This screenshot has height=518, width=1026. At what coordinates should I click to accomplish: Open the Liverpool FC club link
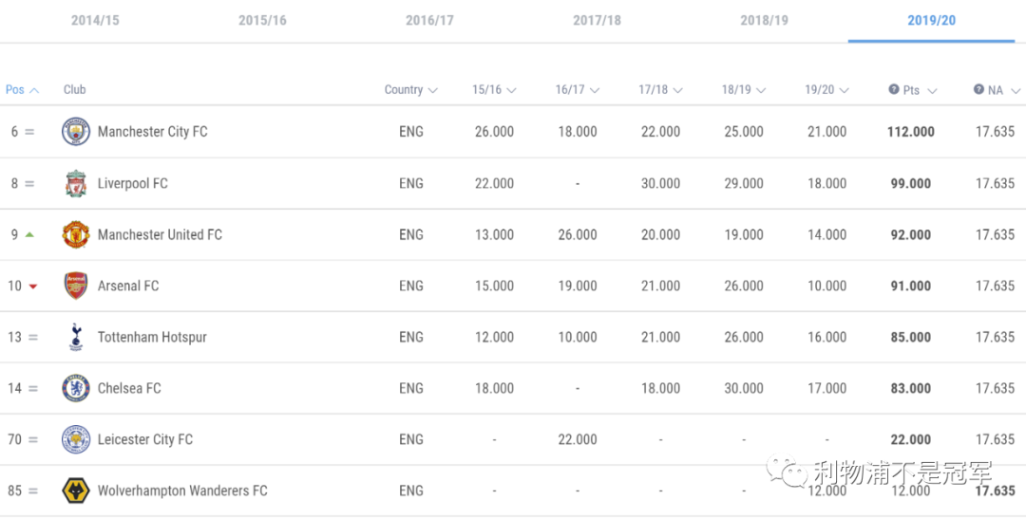point(132,183)
